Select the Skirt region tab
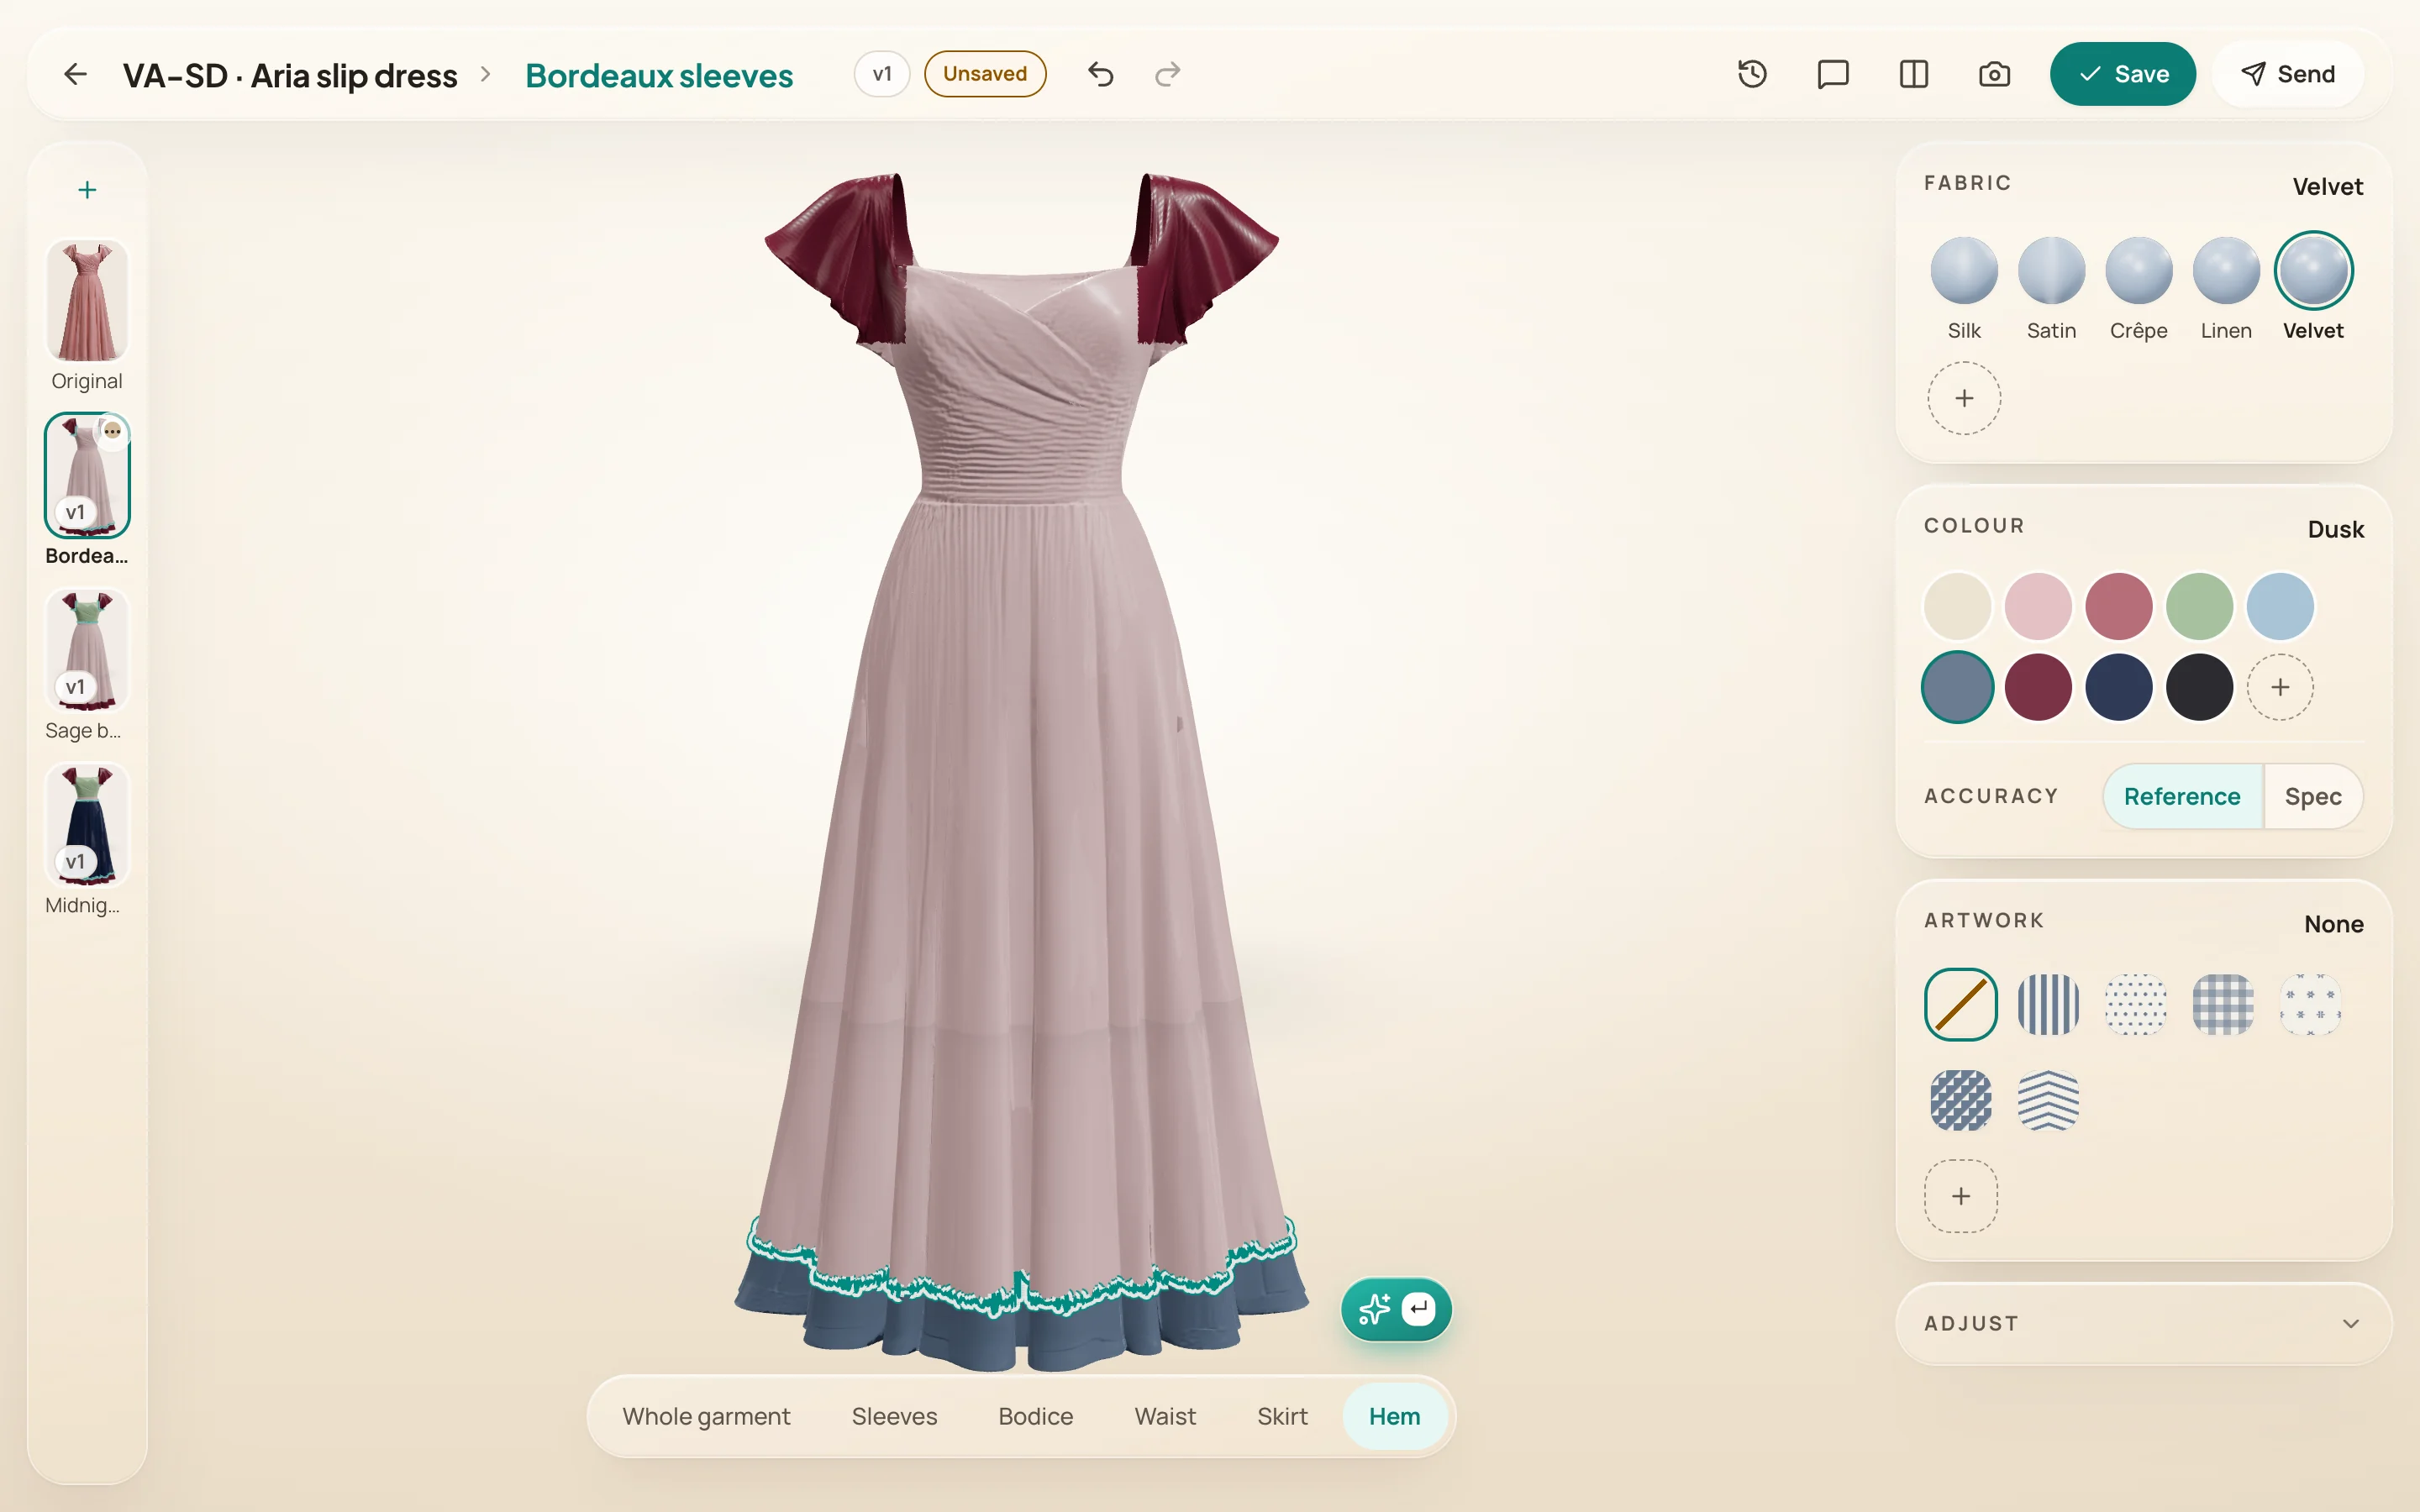 (x=1282, y=1416)
